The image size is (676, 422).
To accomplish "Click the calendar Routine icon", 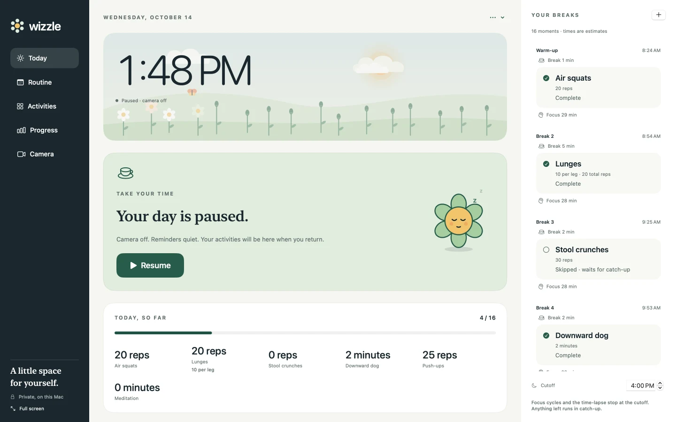I will coord(20,83).
